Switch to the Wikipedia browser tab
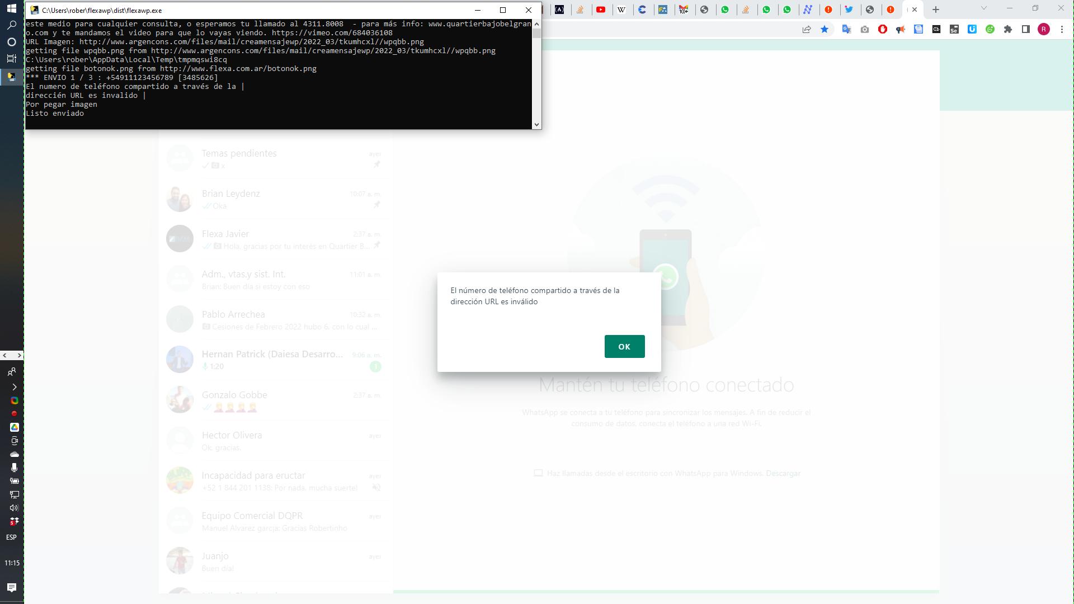Viewport: 1074px width, 604px height. pyautogui.click(x=621, y=10)
